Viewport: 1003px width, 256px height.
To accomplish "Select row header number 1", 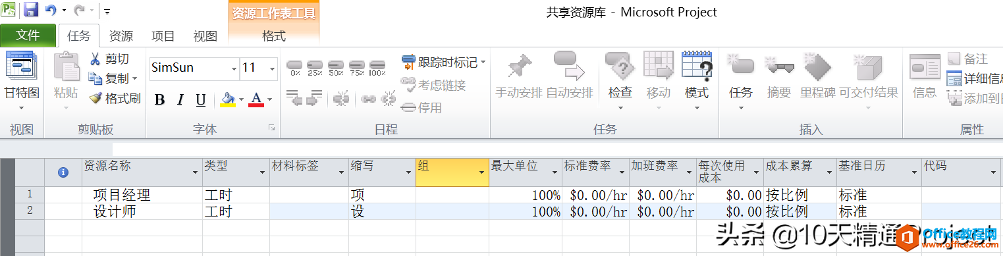I will point(30,195).
